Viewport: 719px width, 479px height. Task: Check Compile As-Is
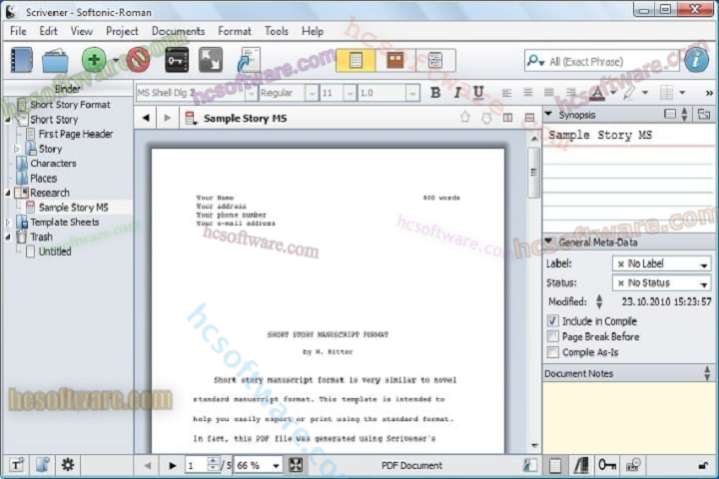[x=552, y=352]
